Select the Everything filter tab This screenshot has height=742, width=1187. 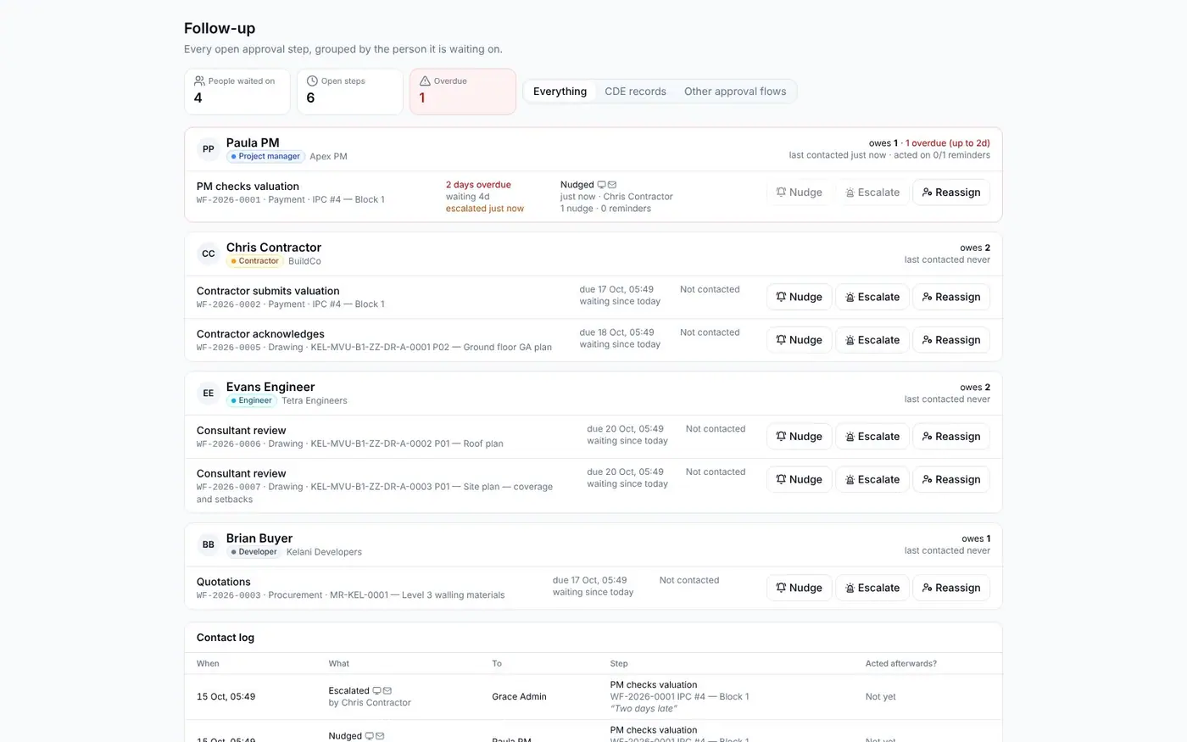pos(560,92)
